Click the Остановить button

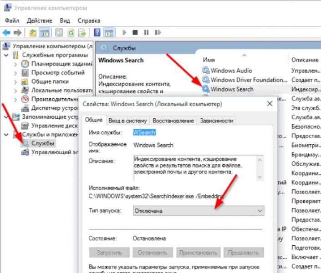pos(153,253)
